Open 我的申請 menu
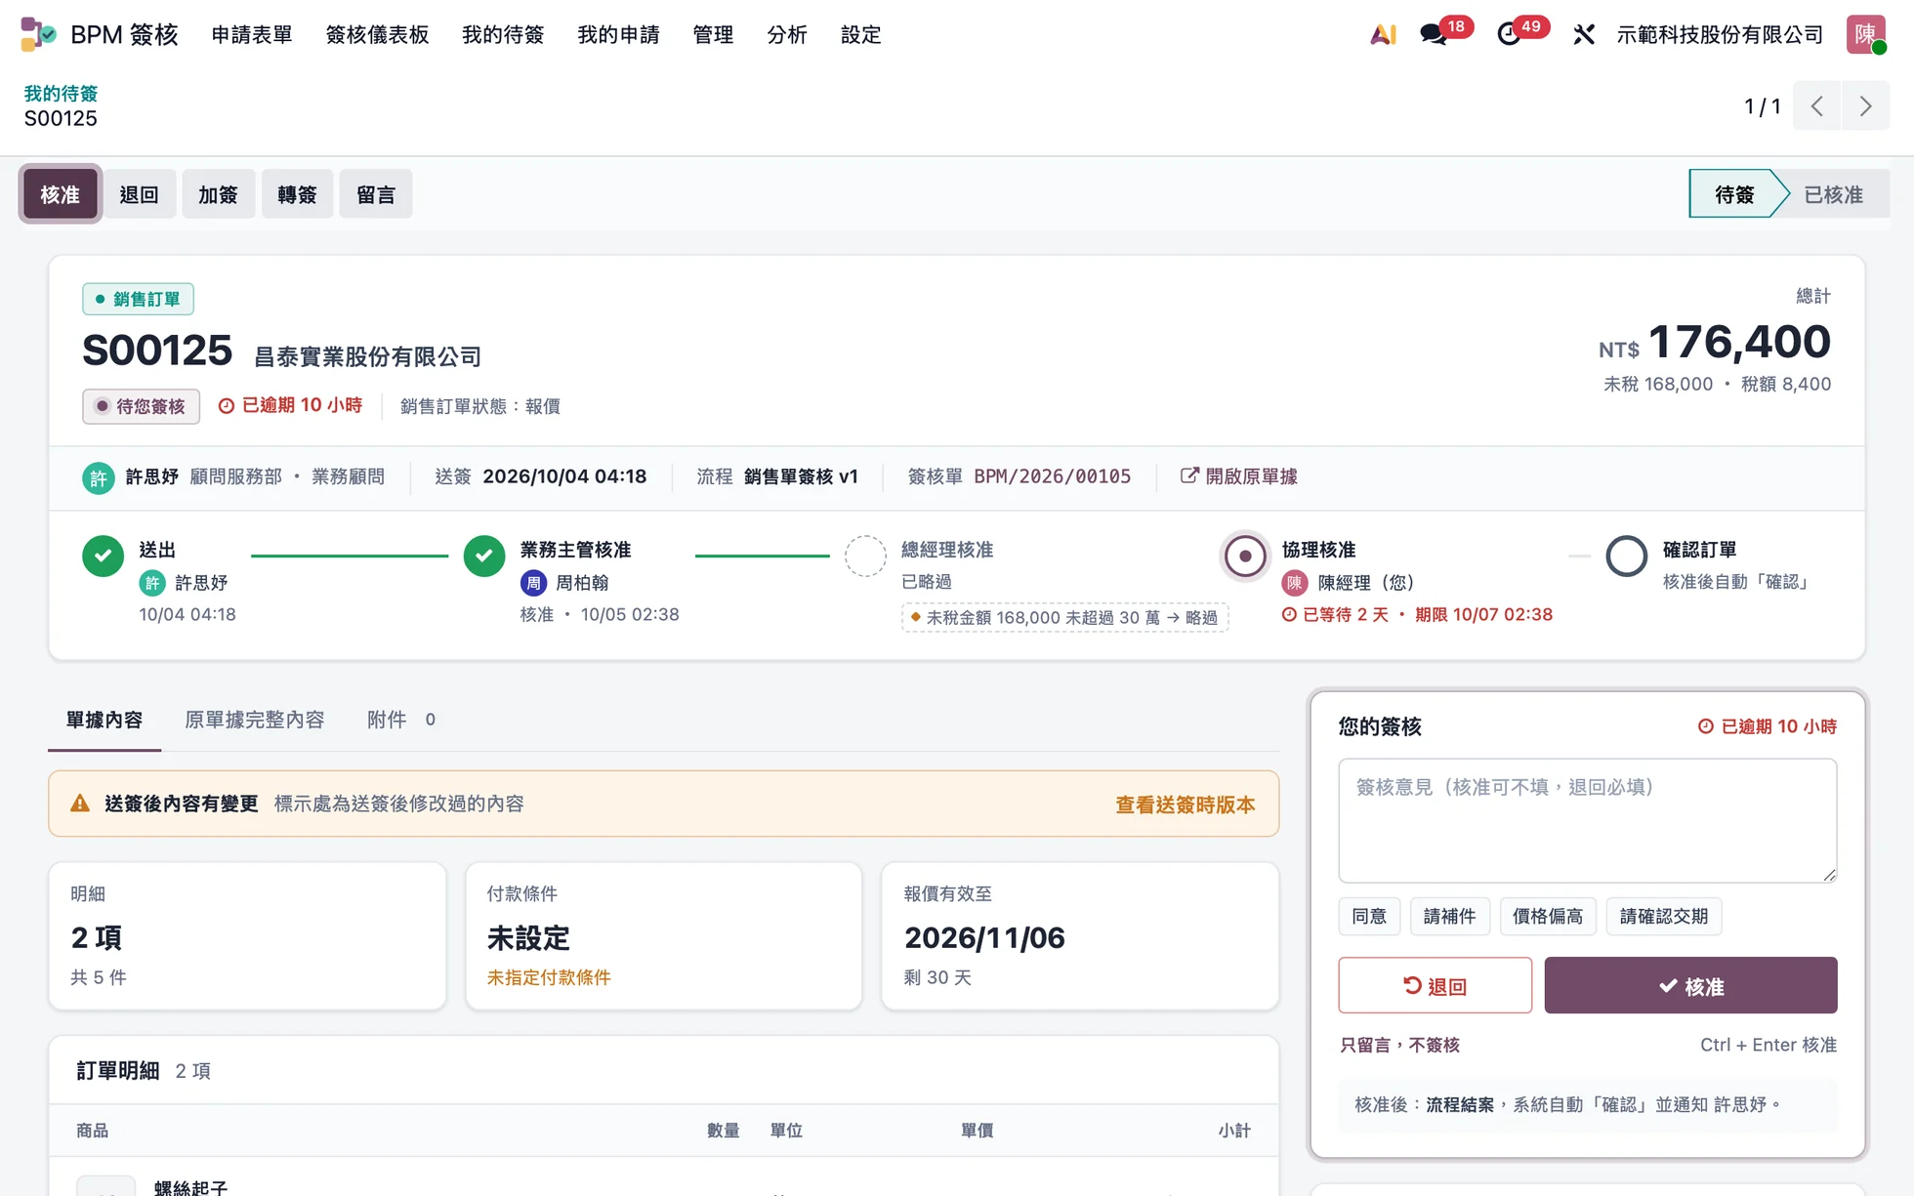The image size is (1914, 1196). pos(618,34)
